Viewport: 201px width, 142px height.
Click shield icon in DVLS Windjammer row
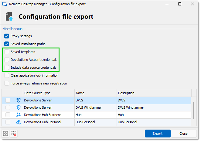point(19,107)
